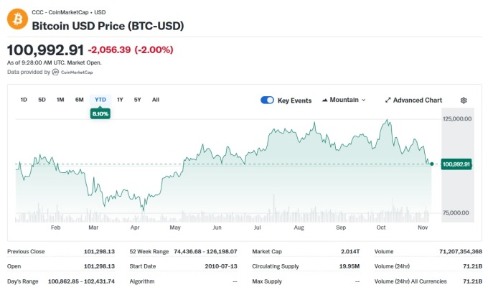
Task: Click the Bitcoin USD Price heading
Action: tap(108, 26)
